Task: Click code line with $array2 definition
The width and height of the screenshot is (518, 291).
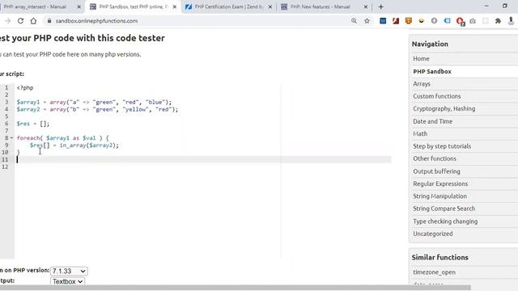Action: point(97,109)
